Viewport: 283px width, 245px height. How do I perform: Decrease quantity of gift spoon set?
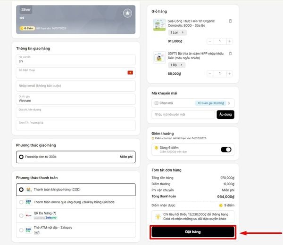tap(209, 74)
